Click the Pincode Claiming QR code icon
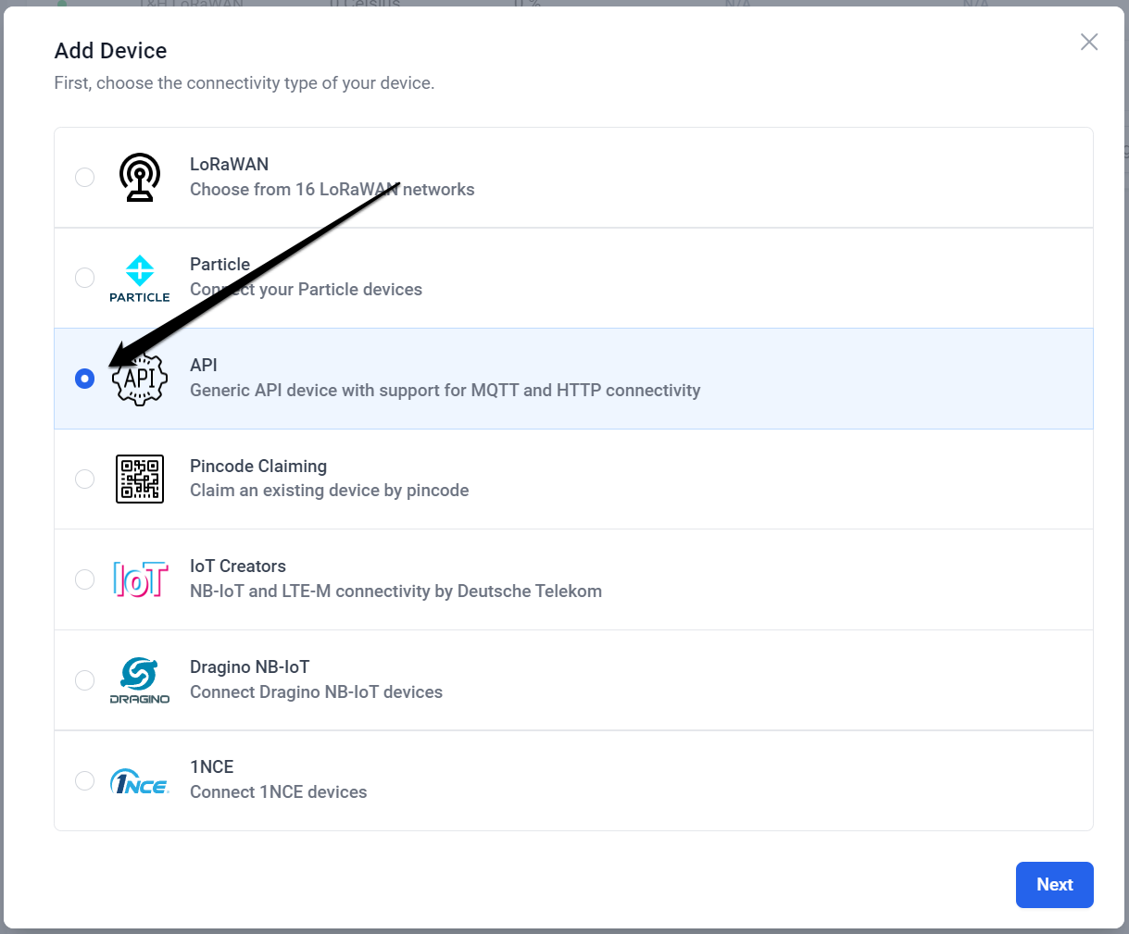The height and width of the screenshot is (934, 1129). [x=140, y=479]
